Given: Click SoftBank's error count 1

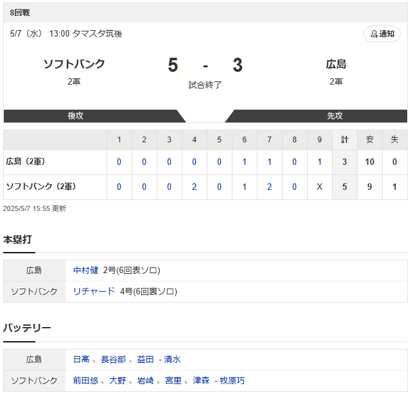Looking at the screenshot, I should pos(394,187).
